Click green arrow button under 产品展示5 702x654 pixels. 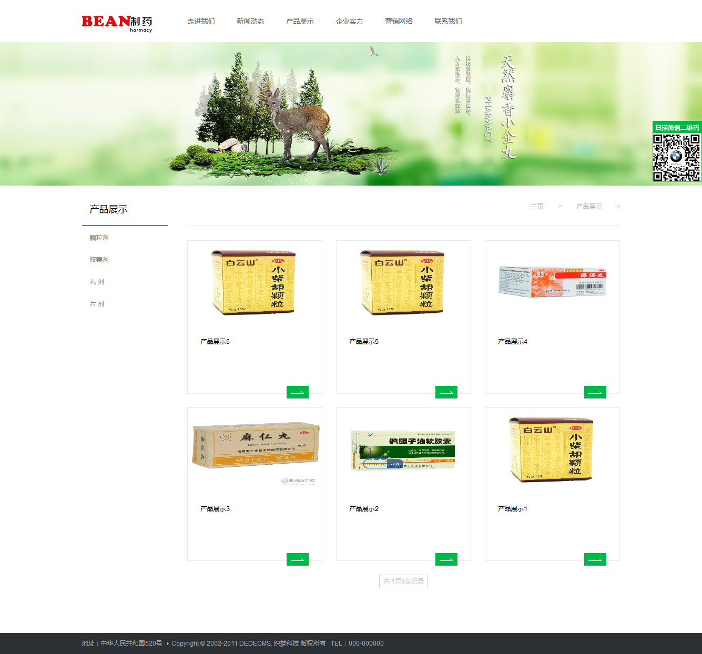pyautogui.click(x=446, y=392)
